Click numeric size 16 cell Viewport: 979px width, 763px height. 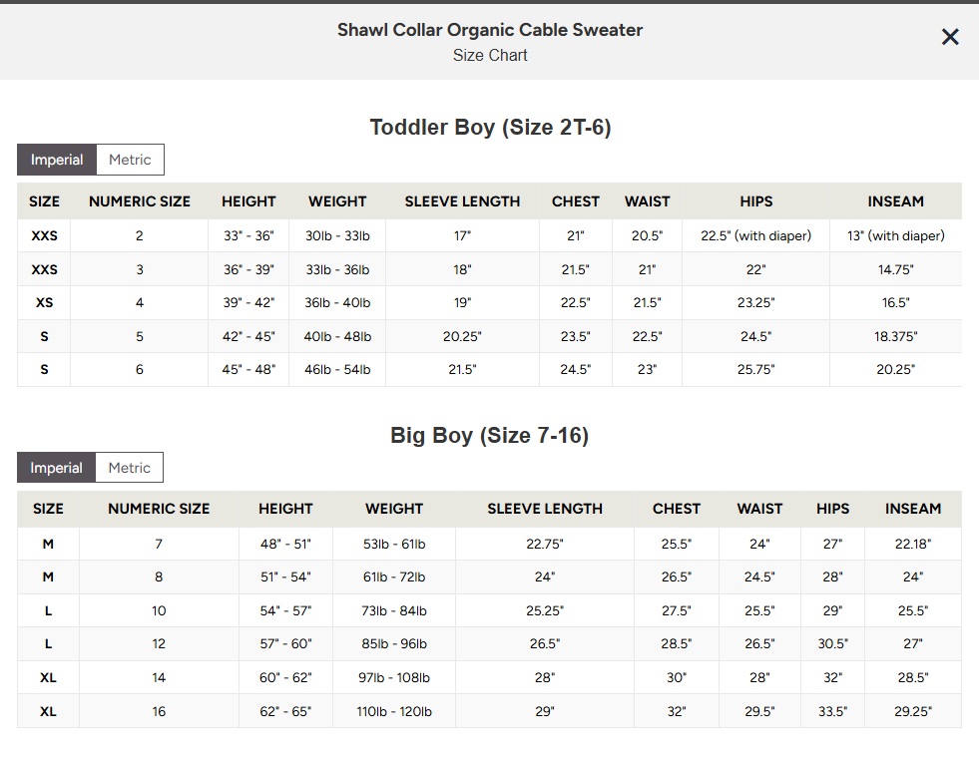click(159, 711)
